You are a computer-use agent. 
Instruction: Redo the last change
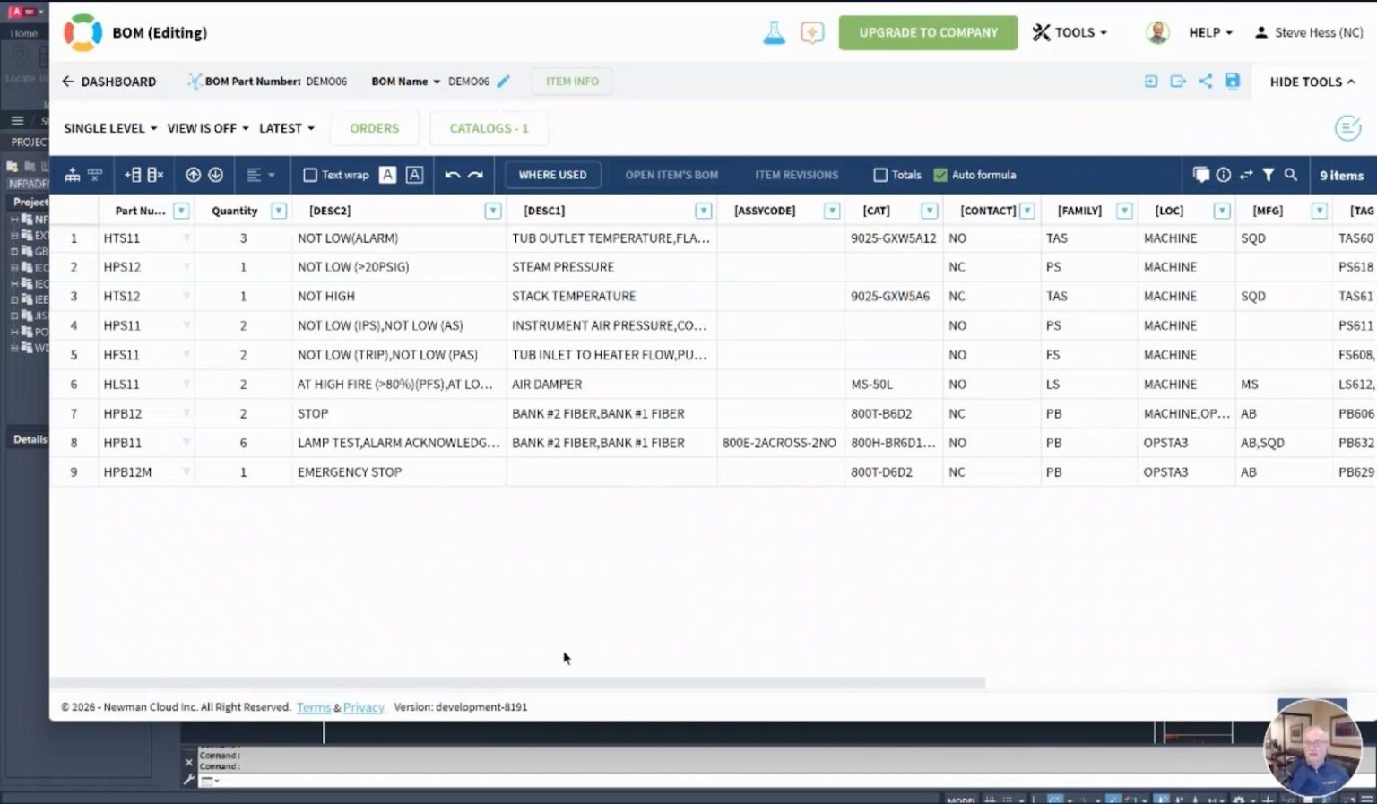click(x=476, y=175)
